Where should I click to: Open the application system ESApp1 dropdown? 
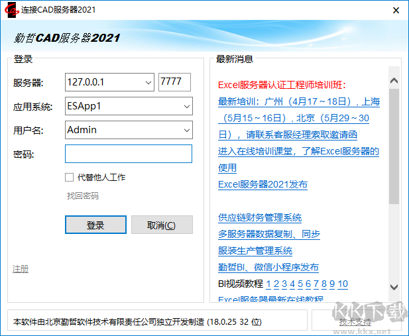(x=186, y=106)
